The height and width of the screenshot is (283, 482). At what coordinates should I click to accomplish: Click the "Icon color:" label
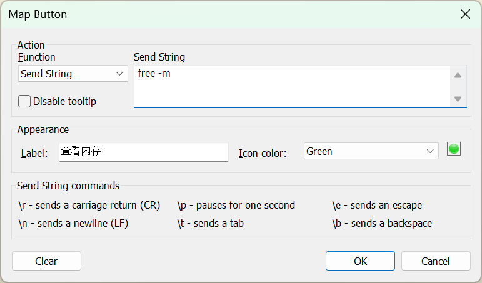263,153
